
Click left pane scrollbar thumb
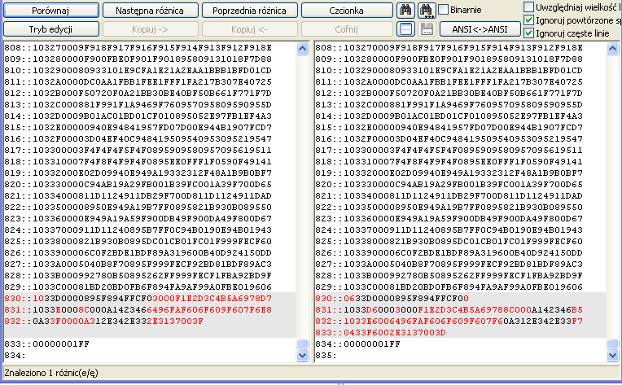(x=302, y=343)
